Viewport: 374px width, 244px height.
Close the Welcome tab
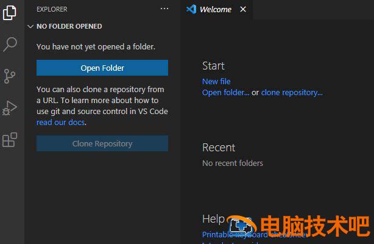[243, 9]
